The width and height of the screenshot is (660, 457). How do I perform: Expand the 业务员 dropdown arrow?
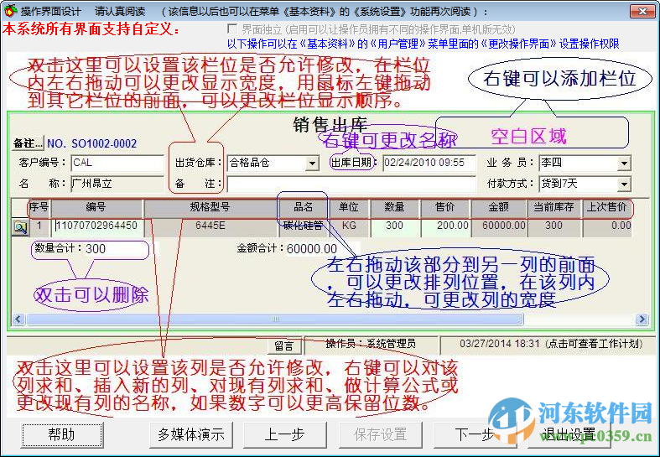(x=624, y=164)
